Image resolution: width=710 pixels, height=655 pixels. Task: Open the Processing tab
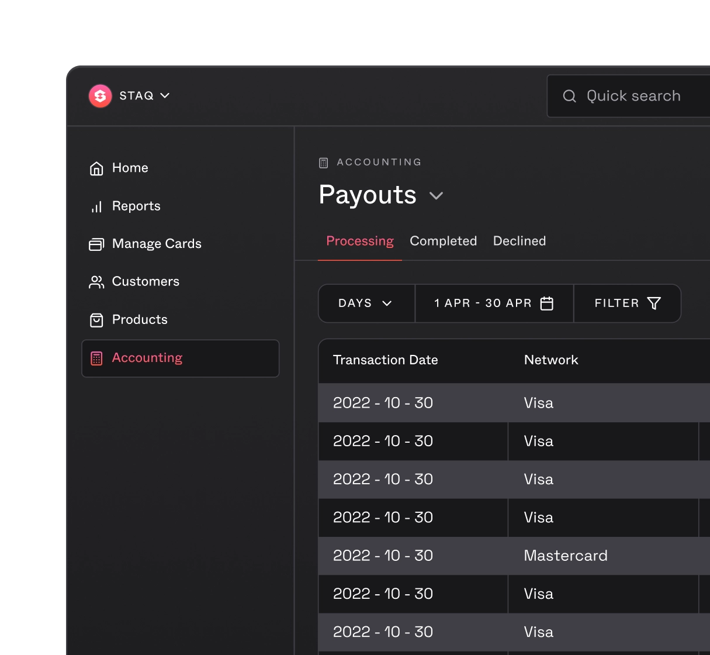pos(359,241)
